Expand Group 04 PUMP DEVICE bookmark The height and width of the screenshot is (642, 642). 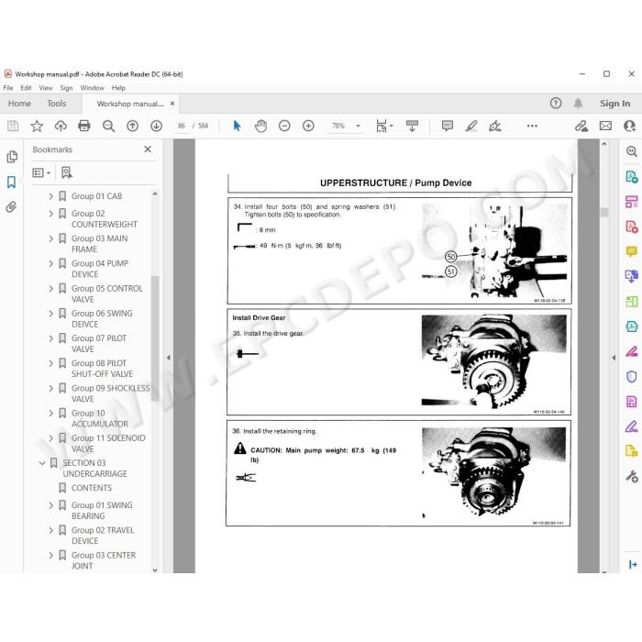[50, 264]
